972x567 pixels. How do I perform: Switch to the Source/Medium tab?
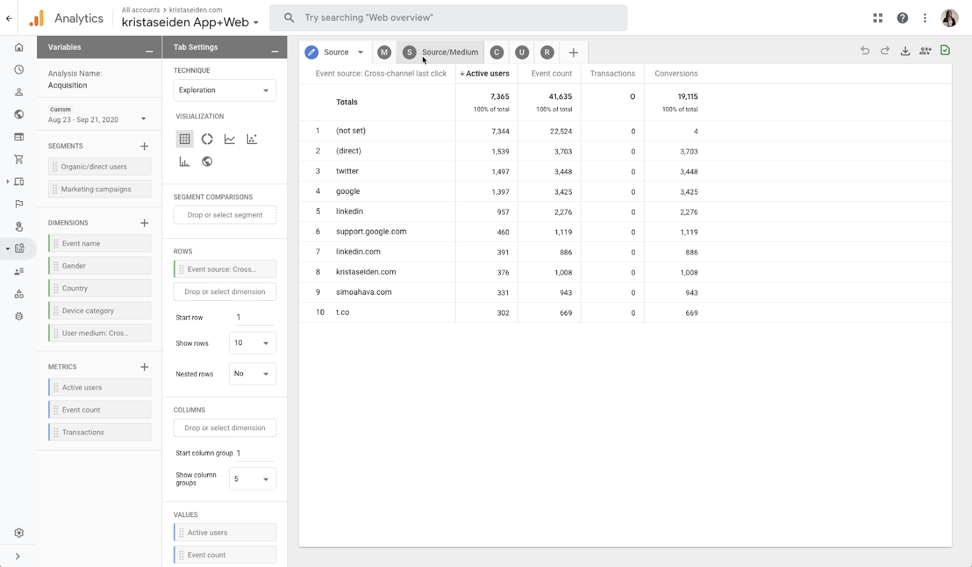click(440, 52)
